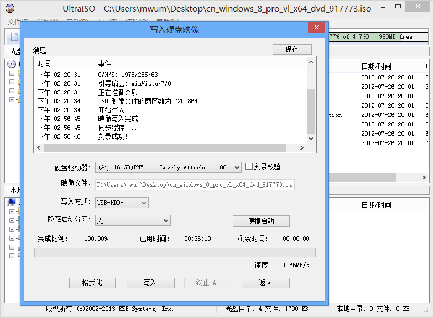Click the 格式化 button
Viewport: 434px width, 318px height.
(x=92, y=283)
